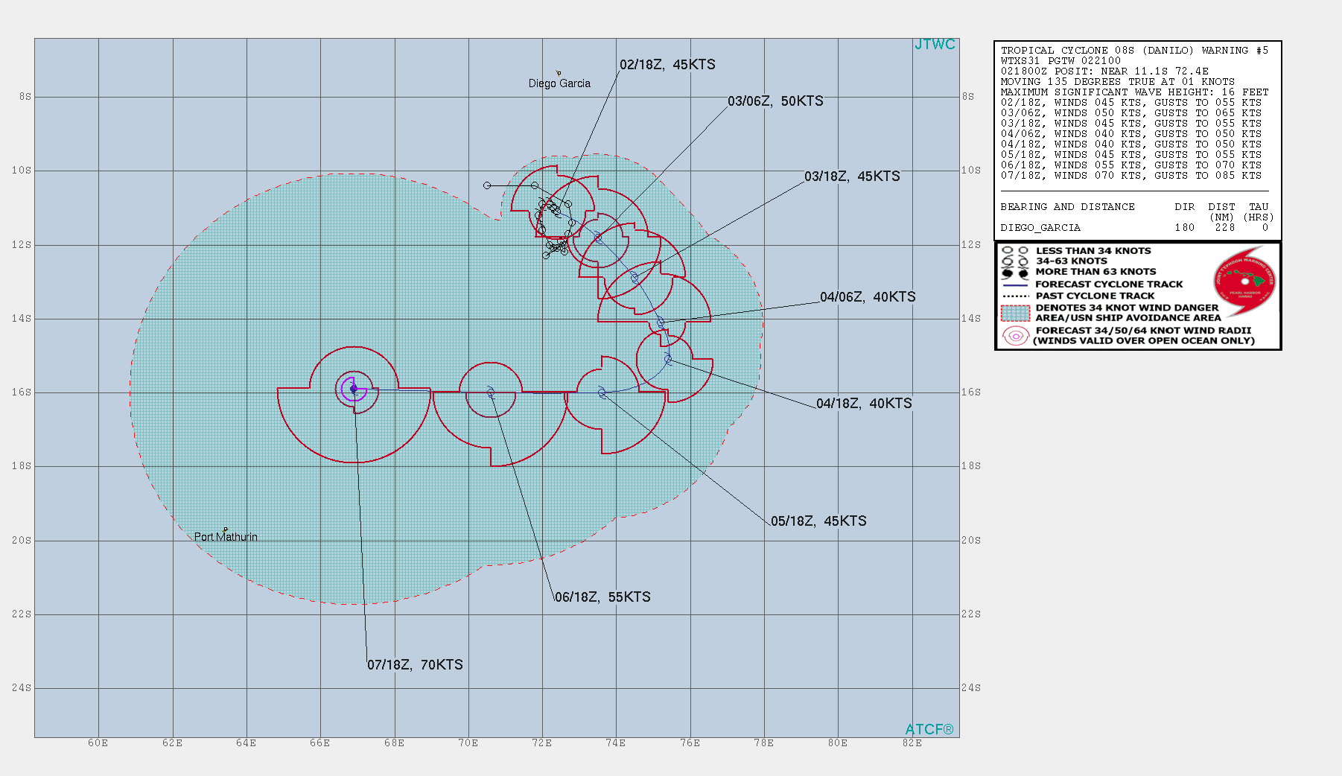Image resolution: width=1342 pixels, height=776 pixels.
Task: Click the 07/18Z forecast cyclone symbol
Action: 354,389
